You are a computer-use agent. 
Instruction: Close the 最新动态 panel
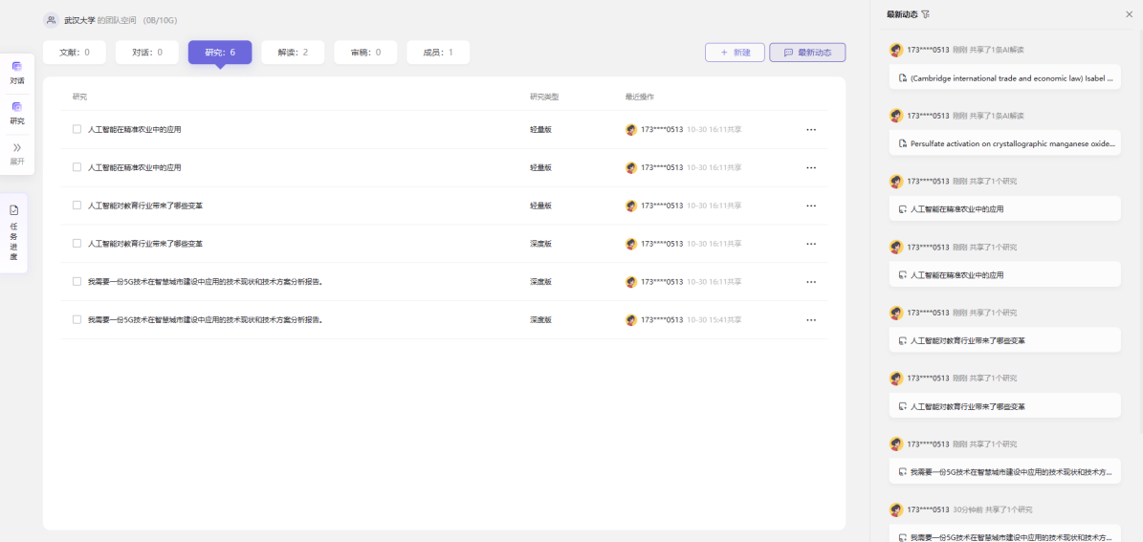click(1129, 14)
